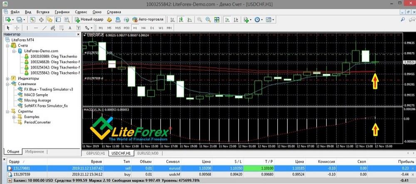This screenshot has height=184, width=416.
Task: Open the Profiles toolbar icon
Action: 19,20
